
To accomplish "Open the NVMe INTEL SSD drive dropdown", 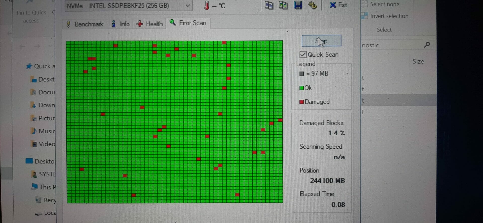I will point(187,6).
